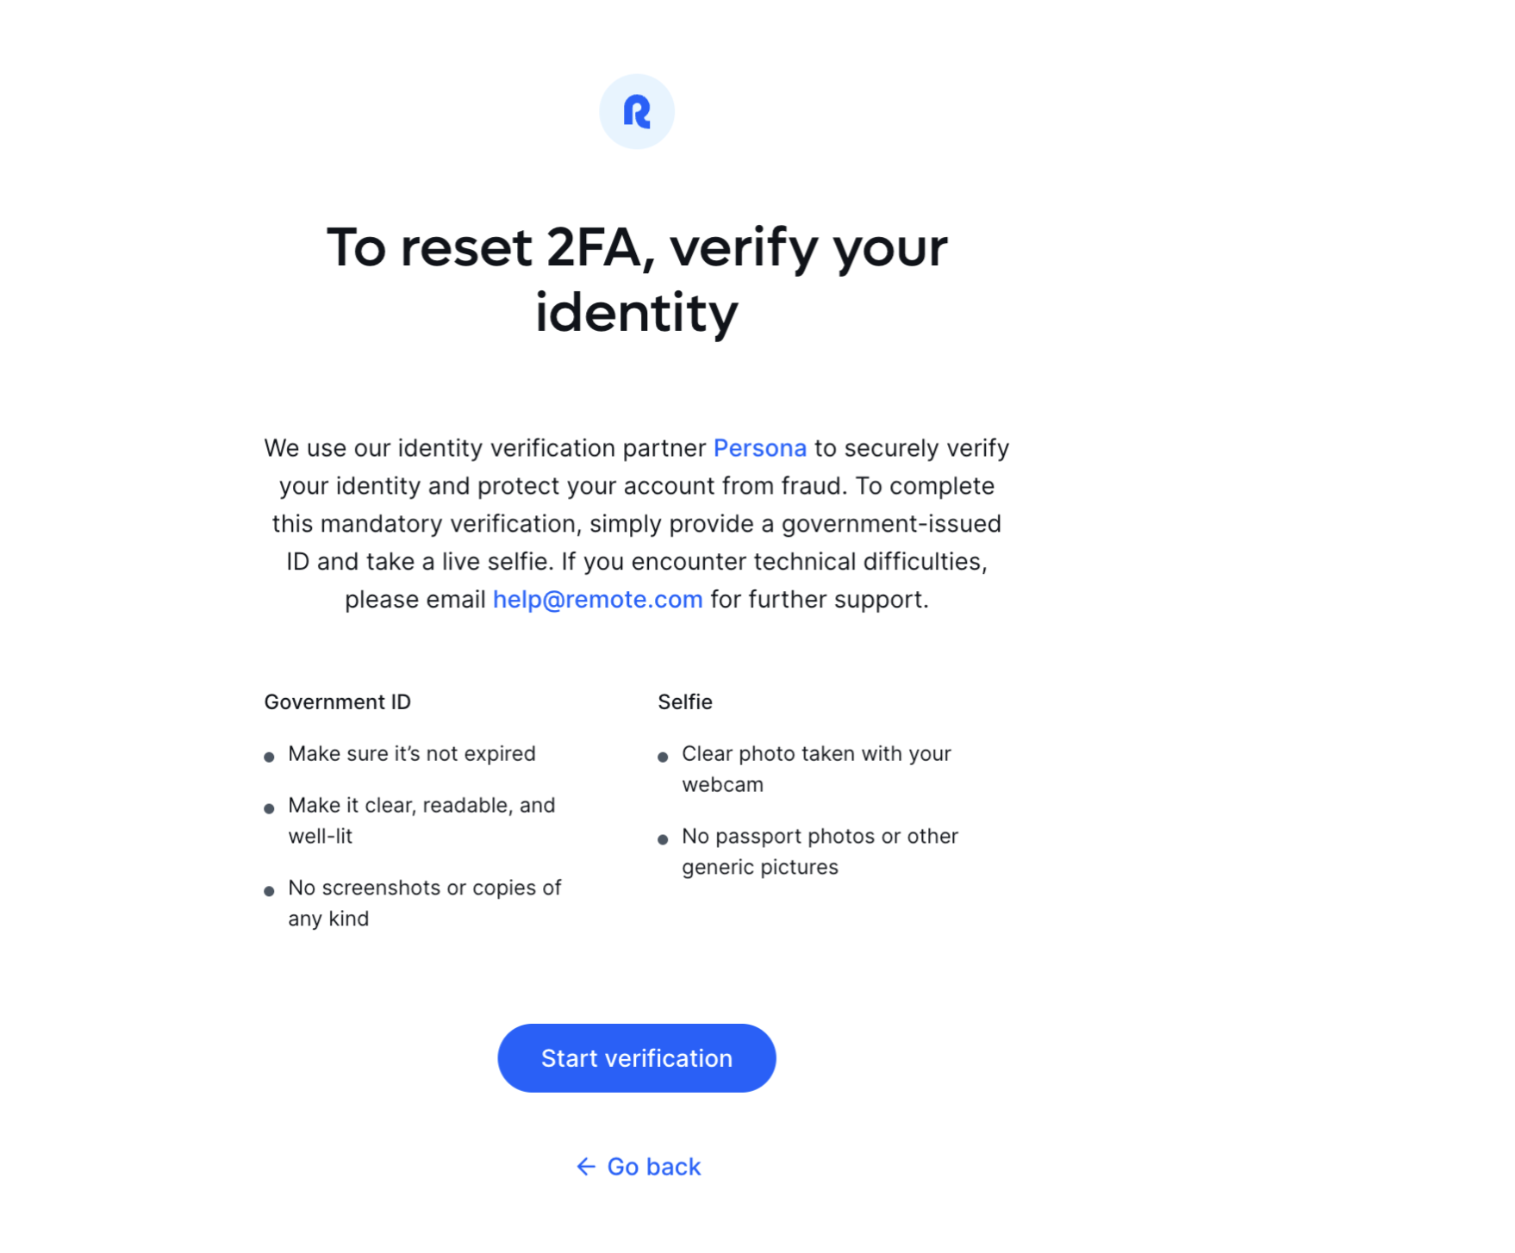
Task: Click the 'Make sure it's not expired' text
Action: point(411,754)
